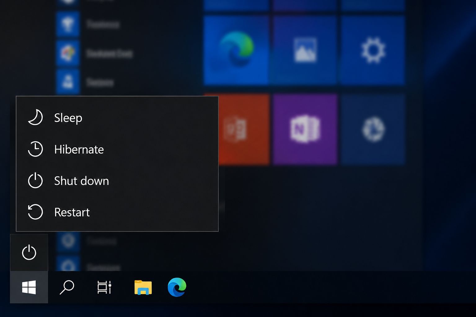Toggle the Power button above Start

click(x=29, y=253)
